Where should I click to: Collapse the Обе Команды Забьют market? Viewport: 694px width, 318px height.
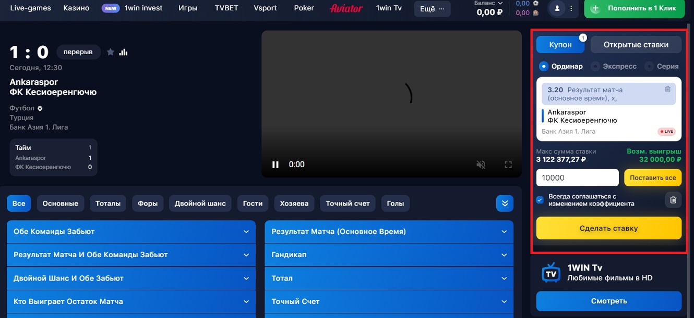click(131, 232)
